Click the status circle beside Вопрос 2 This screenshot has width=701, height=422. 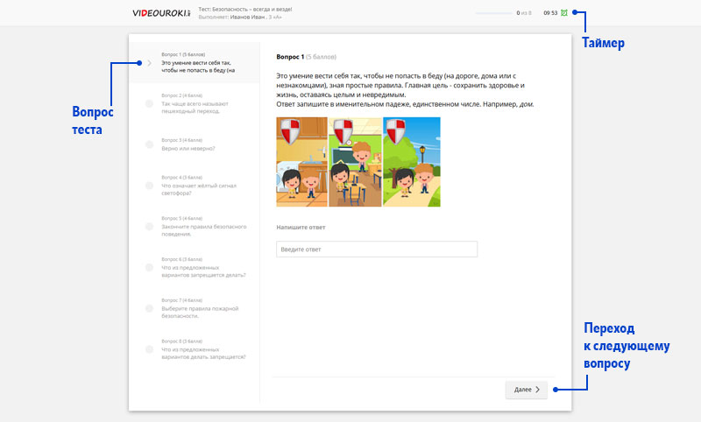[149, 103]
